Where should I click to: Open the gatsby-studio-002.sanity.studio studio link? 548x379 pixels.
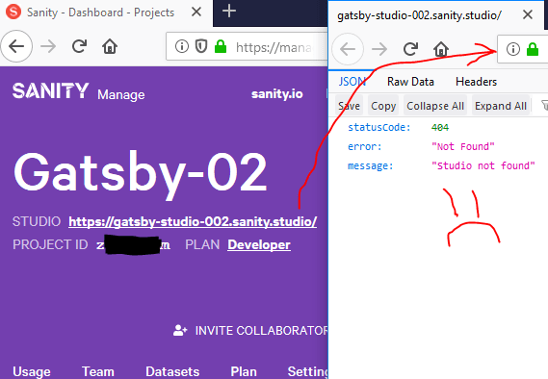(193, 221)
